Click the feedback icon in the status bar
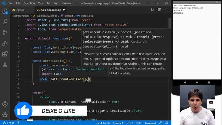 click(161, 123)
